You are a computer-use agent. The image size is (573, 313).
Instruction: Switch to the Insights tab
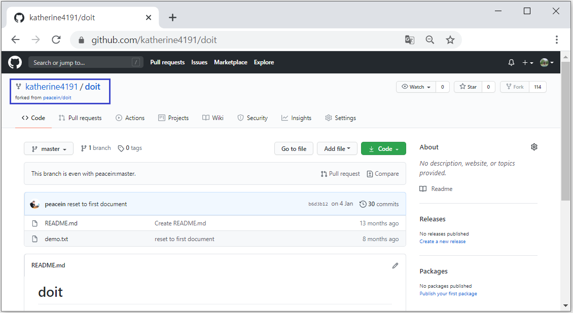coord(296,118)
